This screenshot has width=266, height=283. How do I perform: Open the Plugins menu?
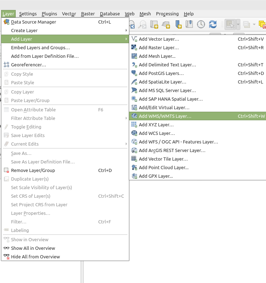pyautogui.click(x=49, y=14)
